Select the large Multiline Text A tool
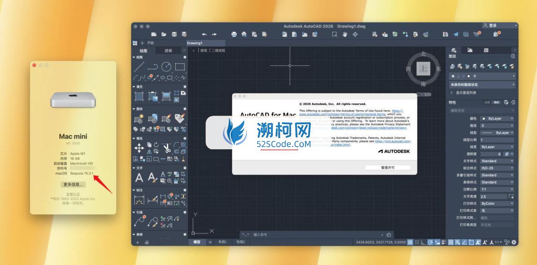The image size is (537, 265). (139, 178)
